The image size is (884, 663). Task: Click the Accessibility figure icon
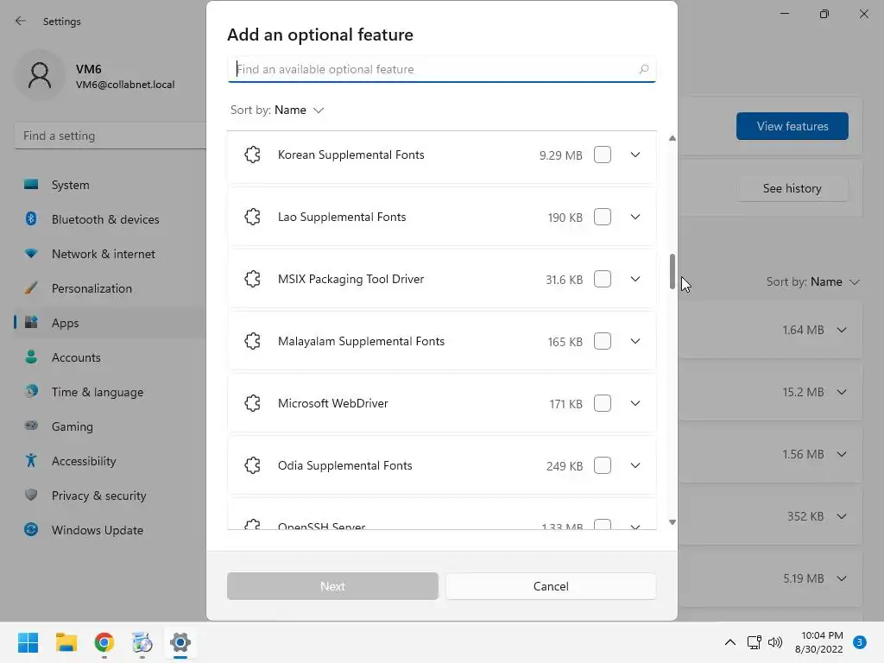point(32,461)
